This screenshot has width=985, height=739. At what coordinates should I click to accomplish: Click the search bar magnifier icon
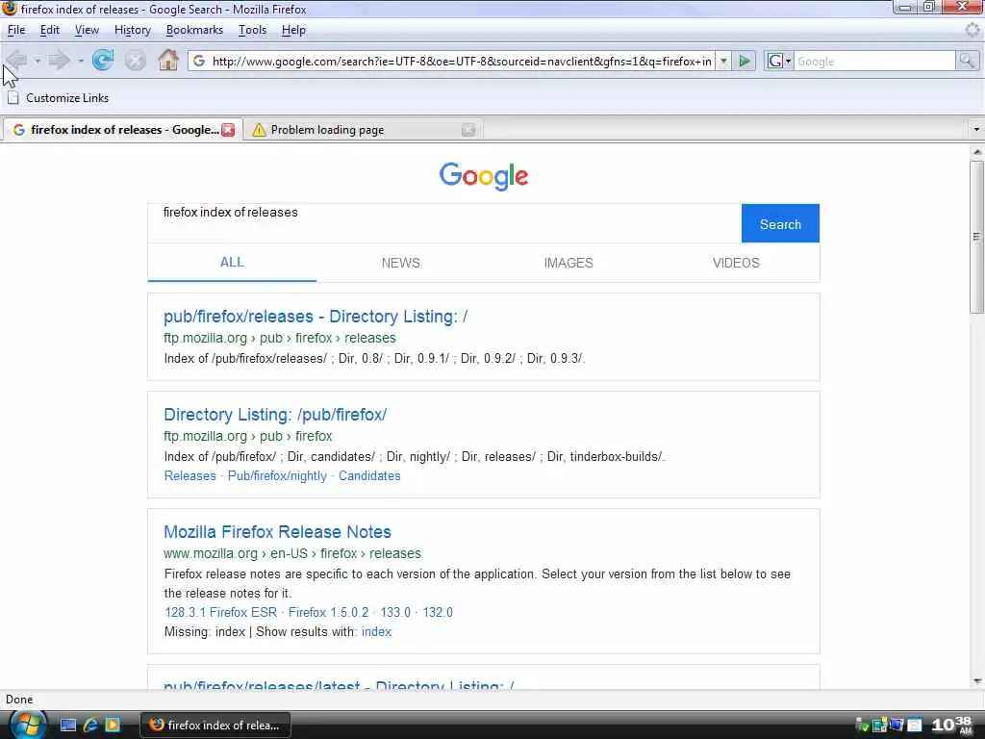pyautogui.click(x=966, y=61)
